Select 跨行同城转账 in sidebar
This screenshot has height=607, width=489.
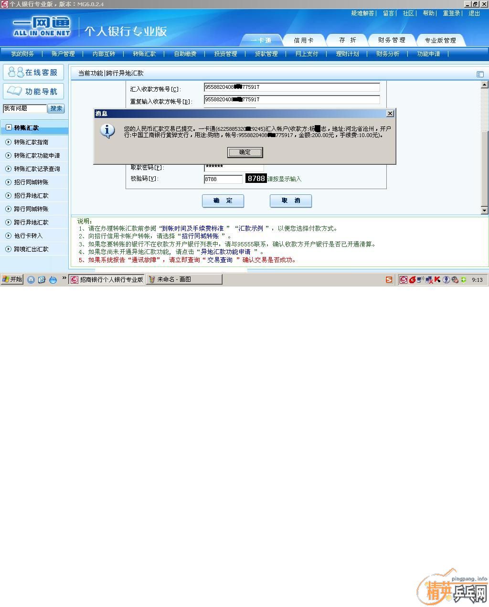point(31,209)
